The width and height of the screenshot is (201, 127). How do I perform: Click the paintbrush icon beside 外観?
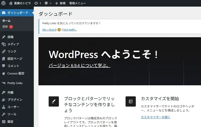3,92
